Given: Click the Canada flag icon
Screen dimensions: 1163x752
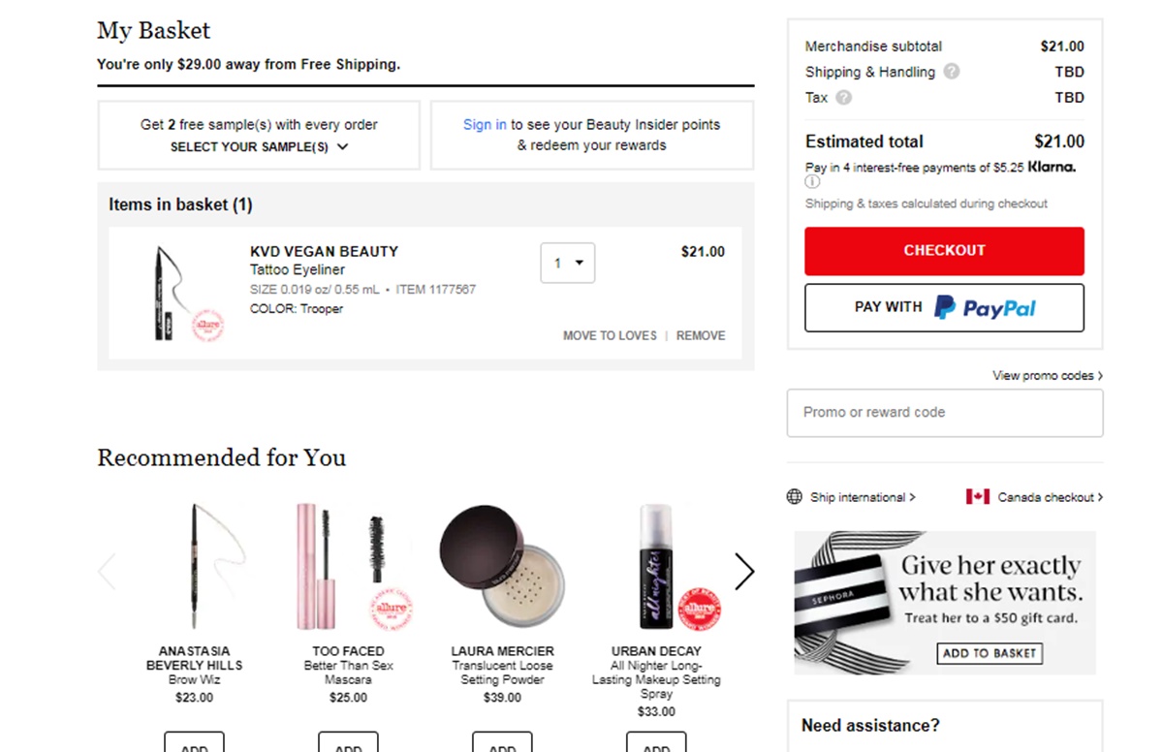Looking at the screenshot, I should point(977,497).
